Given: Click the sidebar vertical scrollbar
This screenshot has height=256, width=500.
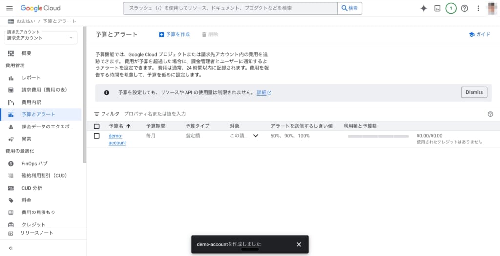Looking at the screenshot, I should [x=85, y=95].
